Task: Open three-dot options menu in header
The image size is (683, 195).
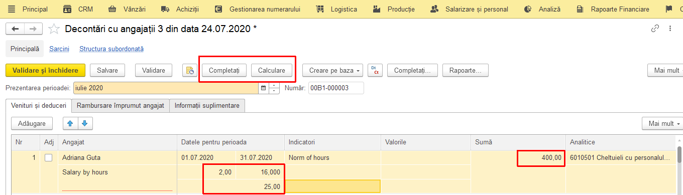Action: point(670,29)
